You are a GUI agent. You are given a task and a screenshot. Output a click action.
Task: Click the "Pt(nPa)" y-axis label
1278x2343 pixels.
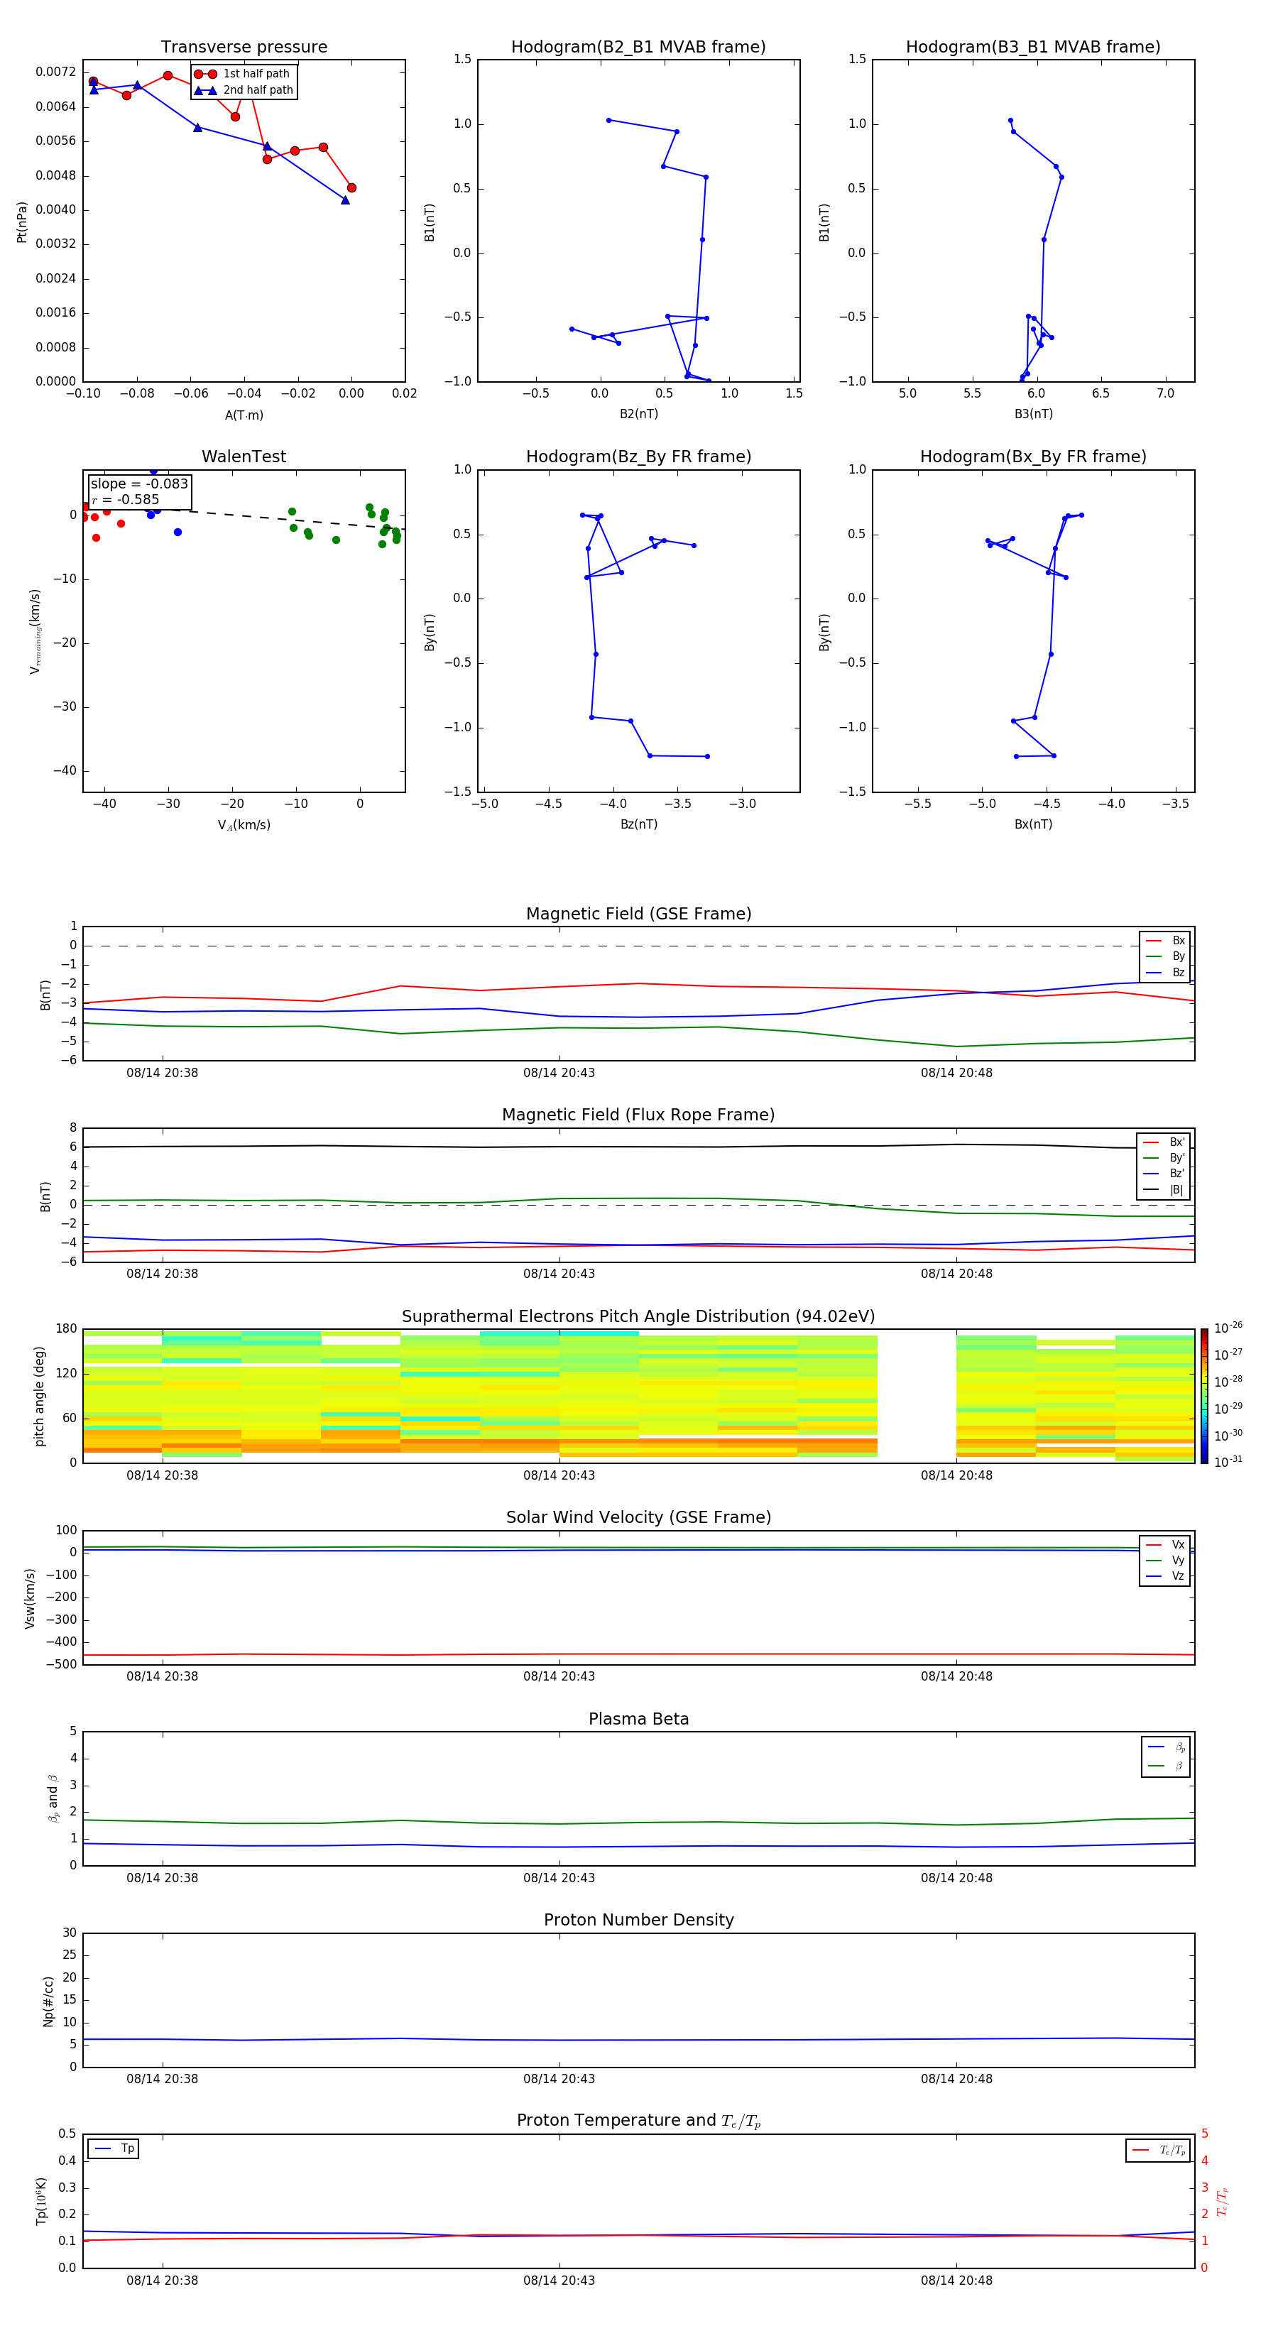[22, 221]
